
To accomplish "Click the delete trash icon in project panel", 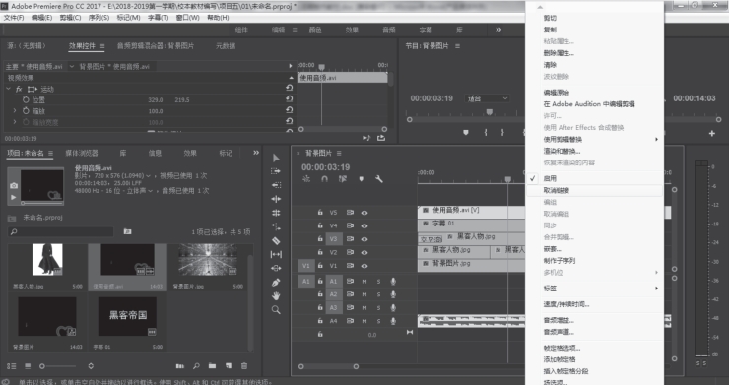I will pos(244,366).
